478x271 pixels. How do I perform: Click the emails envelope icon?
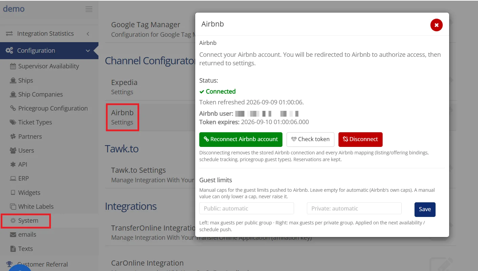[13, 235]
